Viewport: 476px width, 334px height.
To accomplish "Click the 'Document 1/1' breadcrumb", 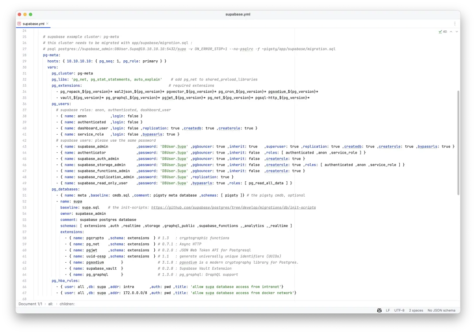I will (30, 304).
